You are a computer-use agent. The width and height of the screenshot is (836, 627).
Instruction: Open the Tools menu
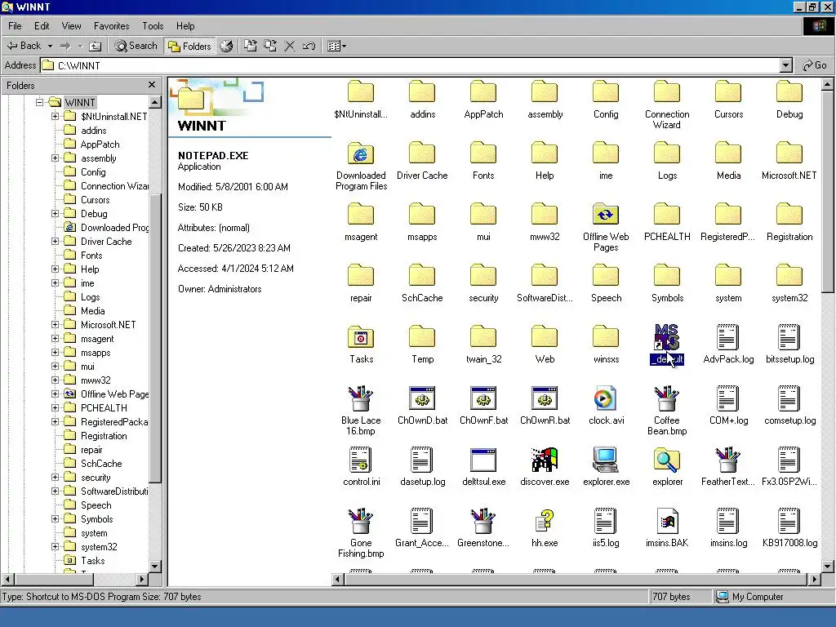pyautogui.click(x=153, y=25)
